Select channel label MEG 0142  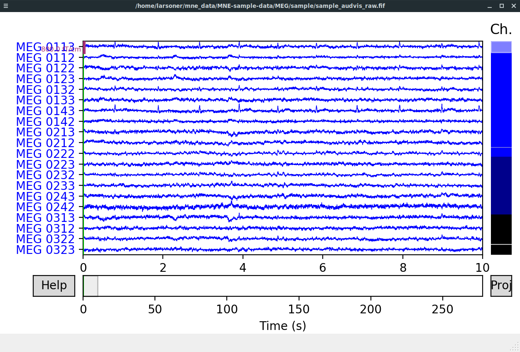45,122
